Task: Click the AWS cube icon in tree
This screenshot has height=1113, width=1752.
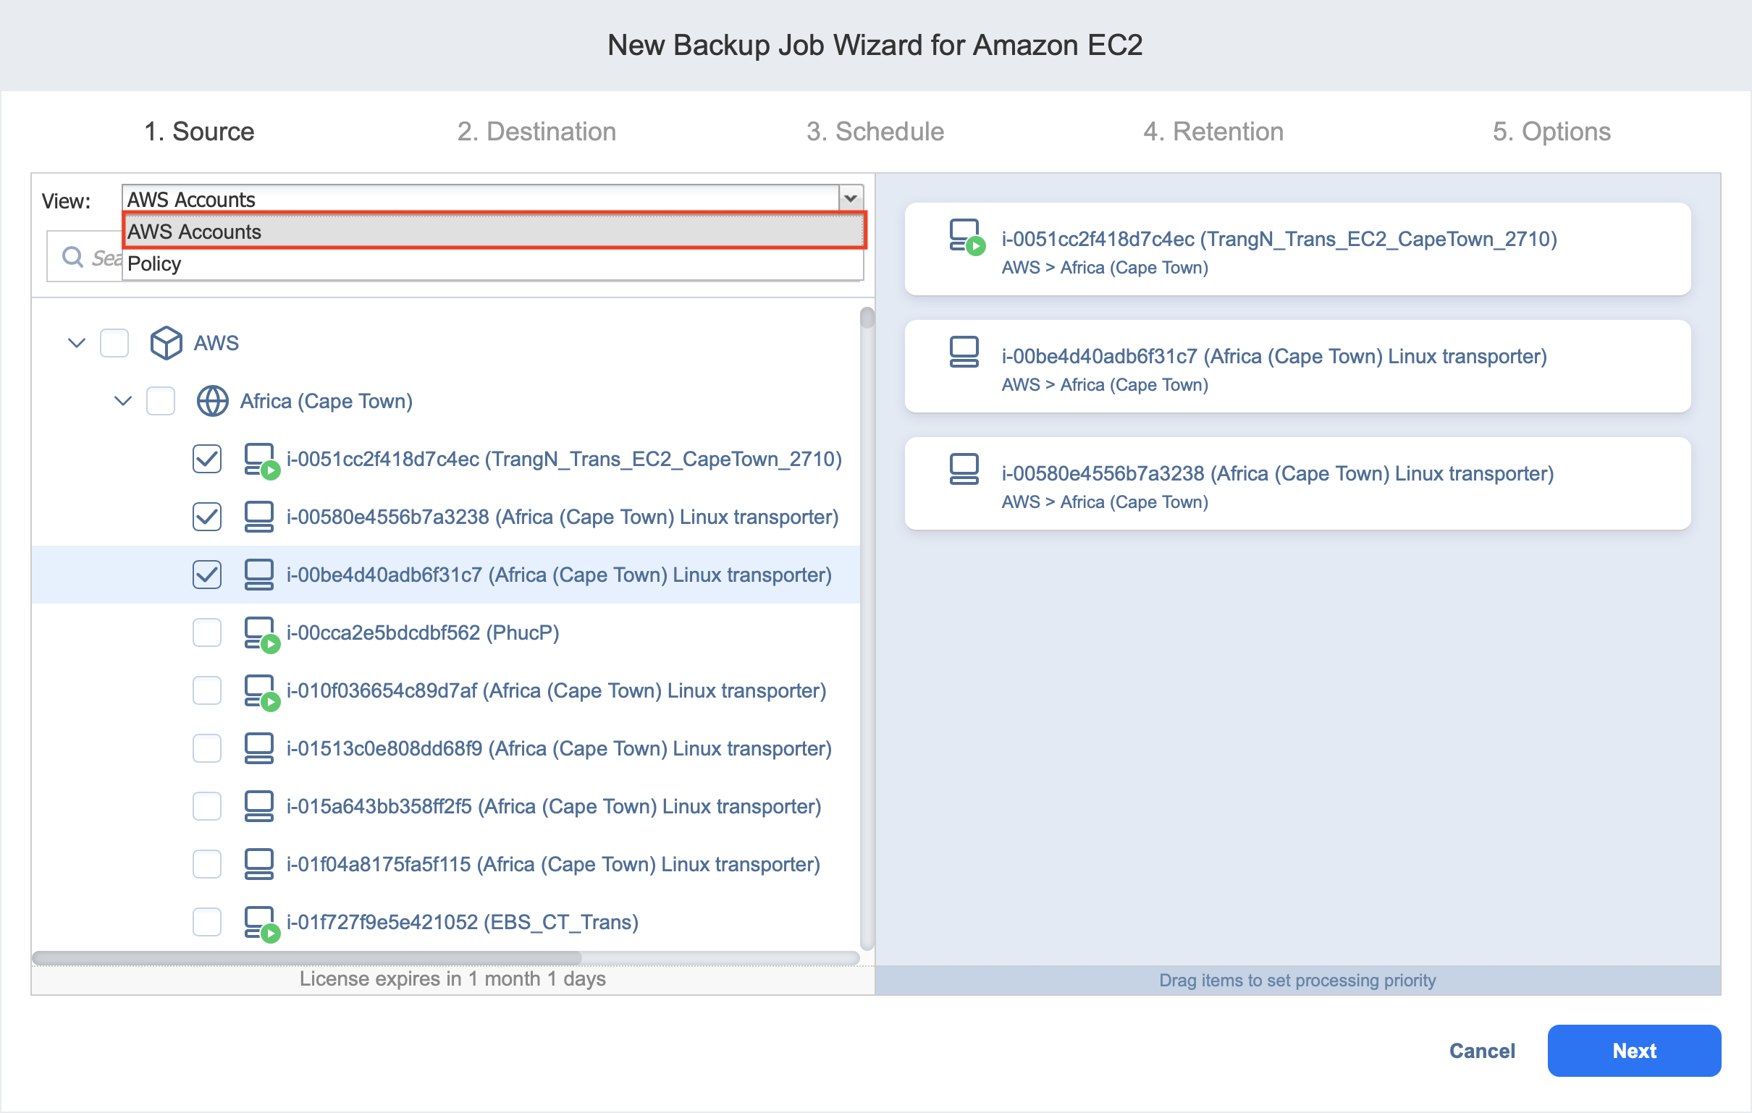Action: [x=166, y=342]
